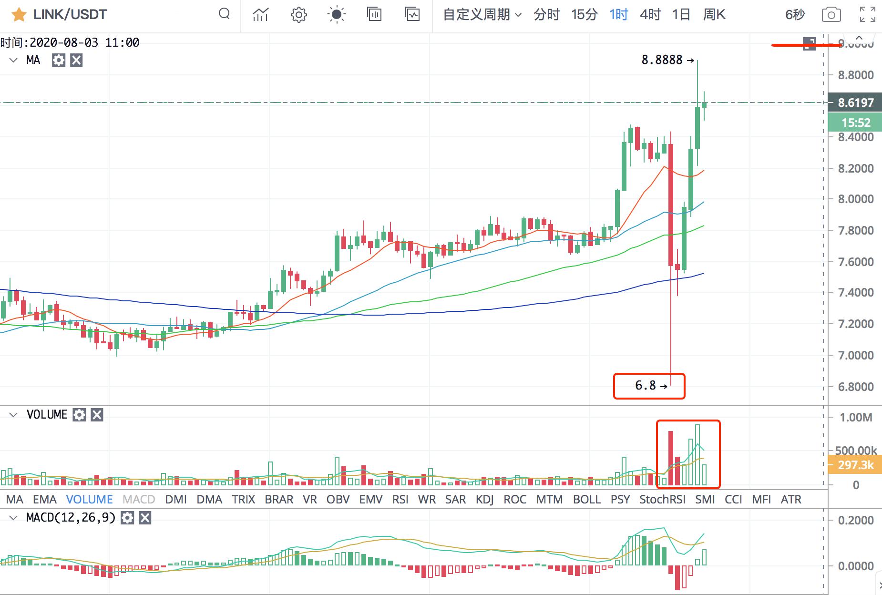Viewport: 882px width, 595px height.
Task: Remove the VOLUME indicator panel
Action: click(x=97, y=415)
